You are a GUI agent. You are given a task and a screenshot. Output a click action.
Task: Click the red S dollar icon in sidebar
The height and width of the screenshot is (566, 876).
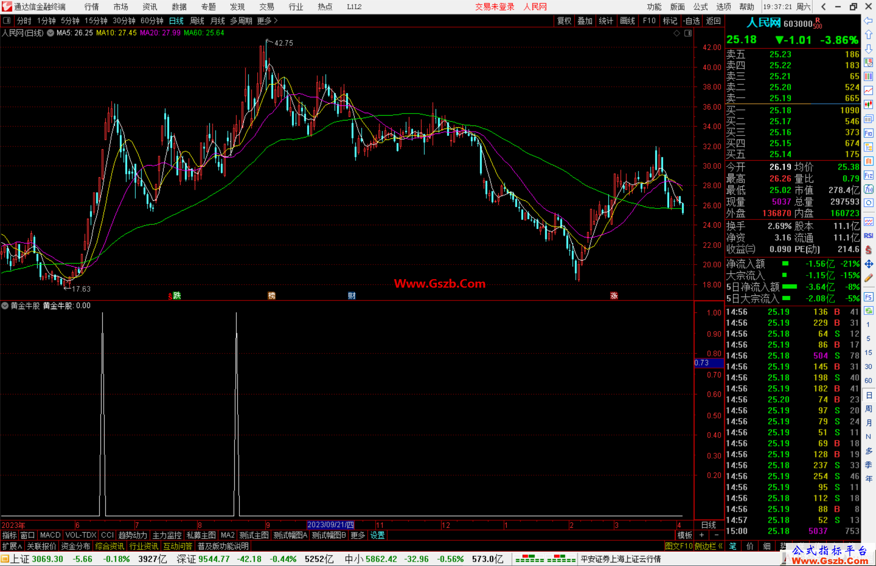coord(868,250)
